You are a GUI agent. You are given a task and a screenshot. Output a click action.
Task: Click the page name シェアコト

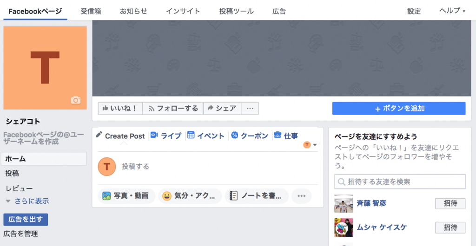click(23, 122)
